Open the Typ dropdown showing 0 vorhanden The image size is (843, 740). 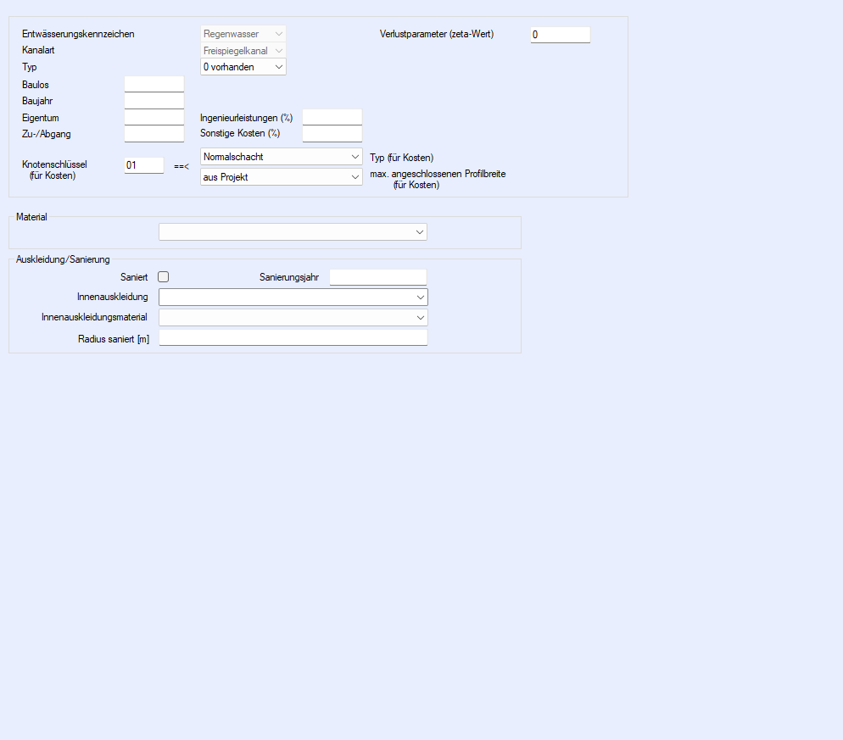[x=243, y=67]
